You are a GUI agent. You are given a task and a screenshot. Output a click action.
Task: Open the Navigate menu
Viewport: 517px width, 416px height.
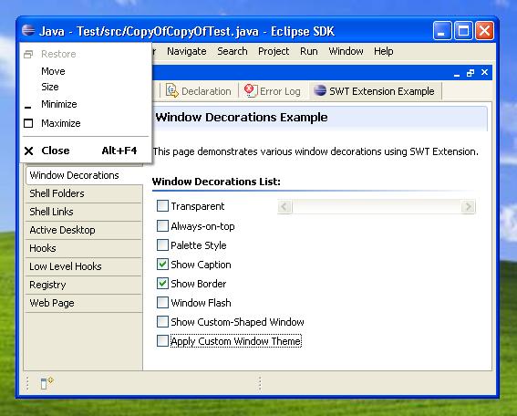[187, 51]
